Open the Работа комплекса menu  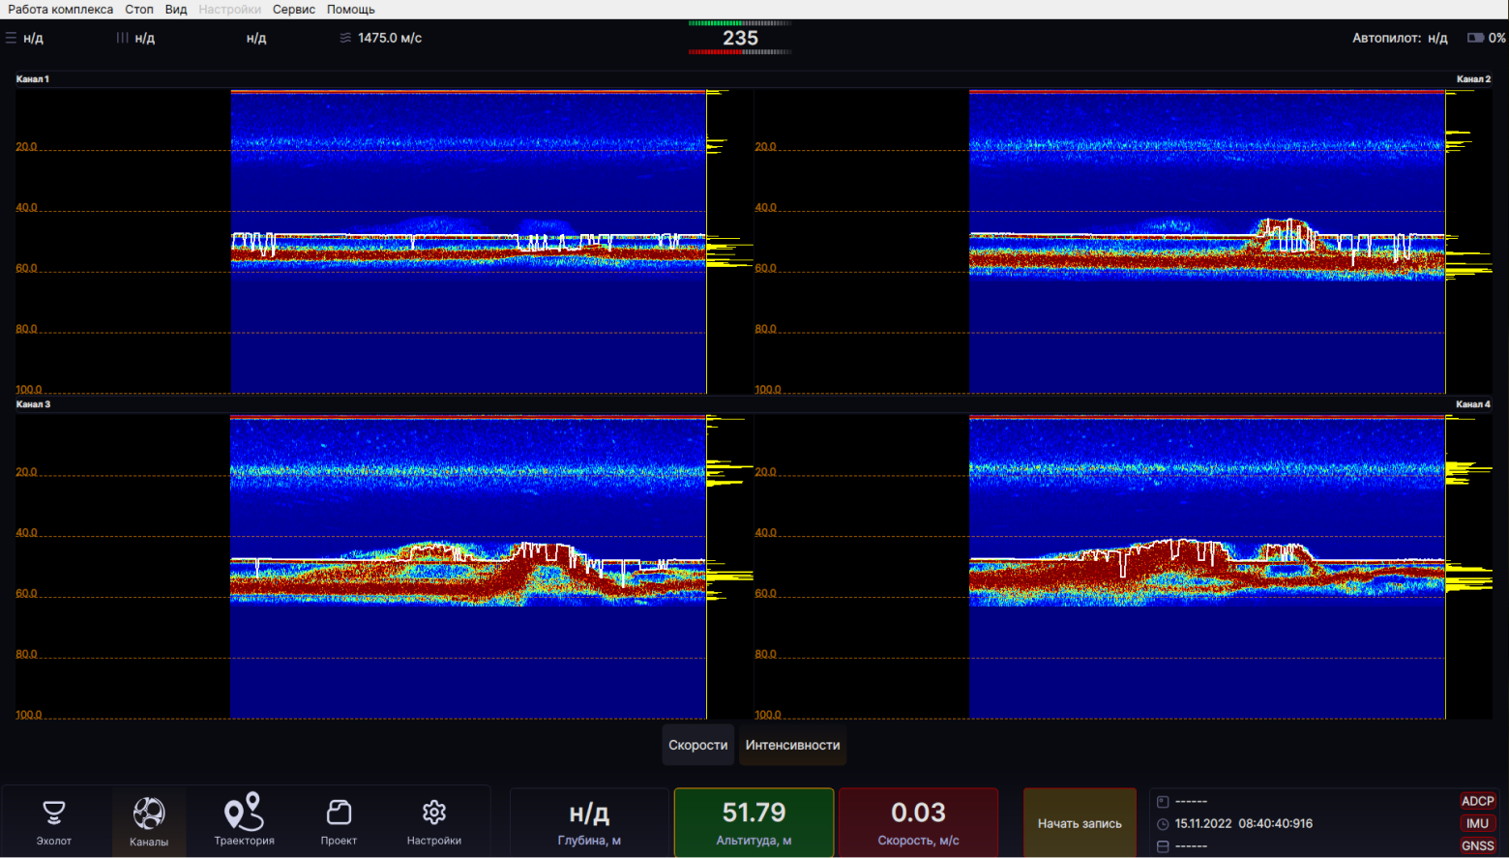(60, 9)
